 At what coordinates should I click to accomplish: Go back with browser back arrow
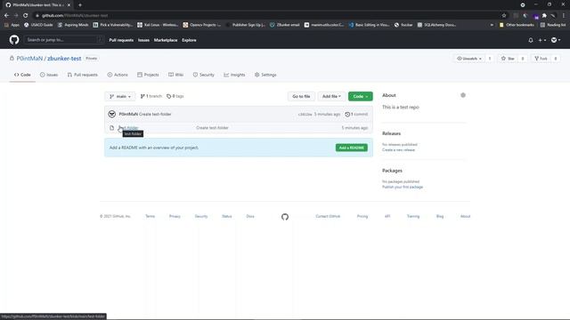click(x=6, y=16)
